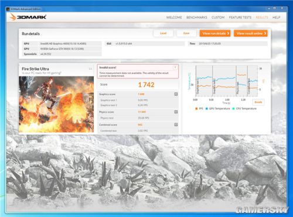The image size is (293, 217).
Task: Collapse the Combined score section
Action: (x=176, y=124)
